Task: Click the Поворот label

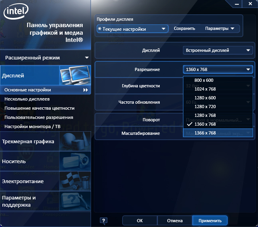Action: coord(151,120)
